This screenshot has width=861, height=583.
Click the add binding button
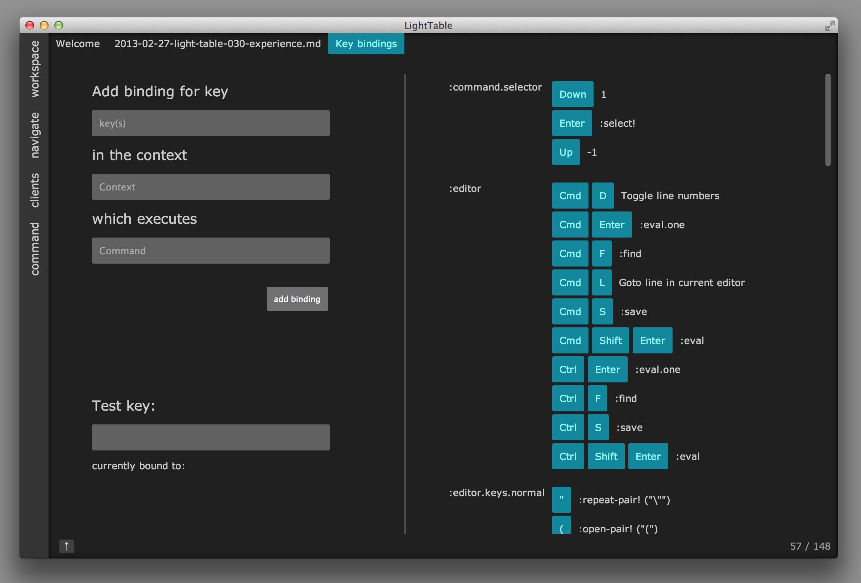[x=298, y=299]
